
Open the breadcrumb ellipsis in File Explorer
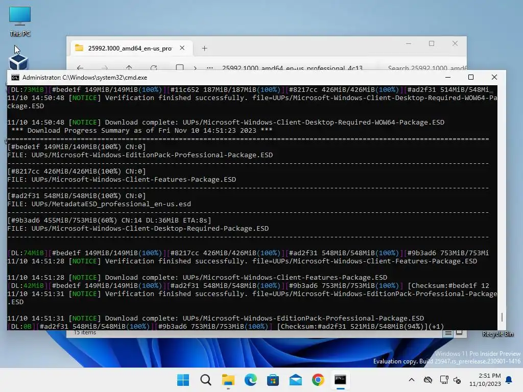210,68
